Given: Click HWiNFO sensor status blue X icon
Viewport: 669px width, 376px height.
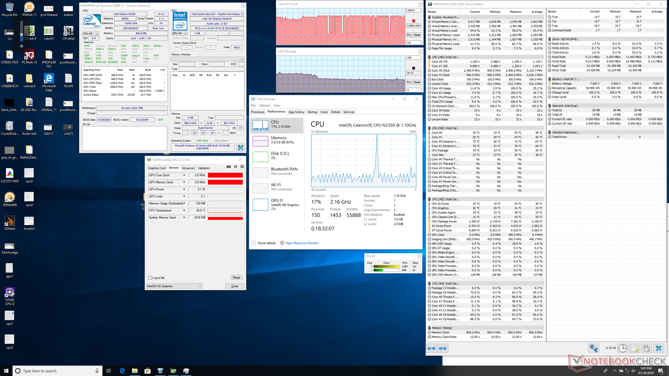Looking at the screenshot, I should pos(659,348).
